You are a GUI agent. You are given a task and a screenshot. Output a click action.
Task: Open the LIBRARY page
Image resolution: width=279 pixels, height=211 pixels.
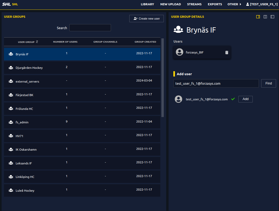coord(147,4)
